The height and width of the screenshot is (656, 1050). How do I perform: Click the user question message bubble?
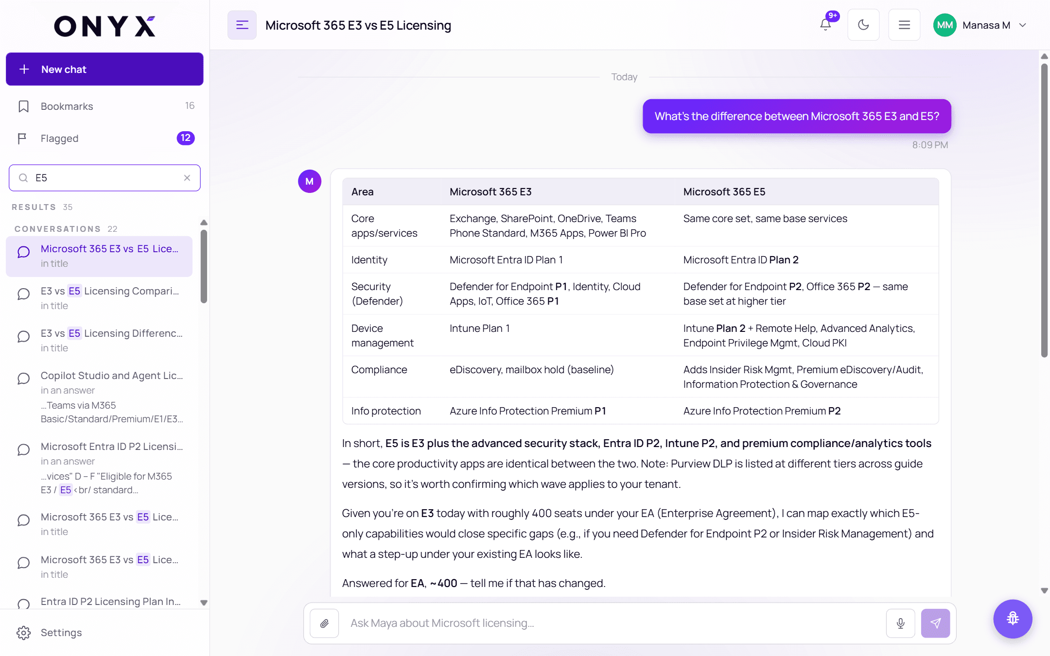click(797, 116)
